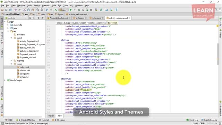Screen dimensions: 222x125
Task: Click the navigate Forward arrow icon
Action: [x=51, y=10]
